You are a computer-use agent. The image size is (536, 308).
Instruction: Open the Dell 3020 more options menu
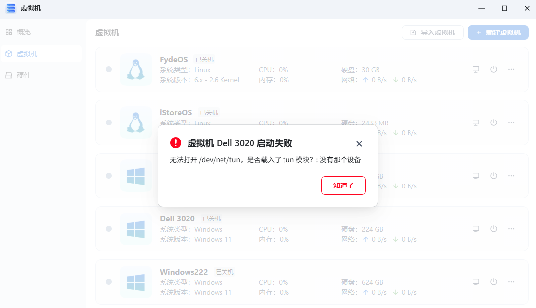[x=511, y=229]
